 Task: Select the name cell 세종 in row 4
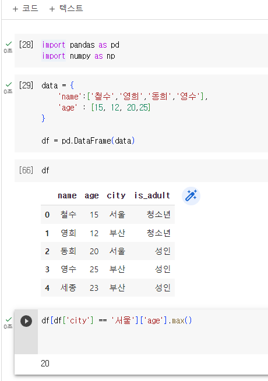68,288
